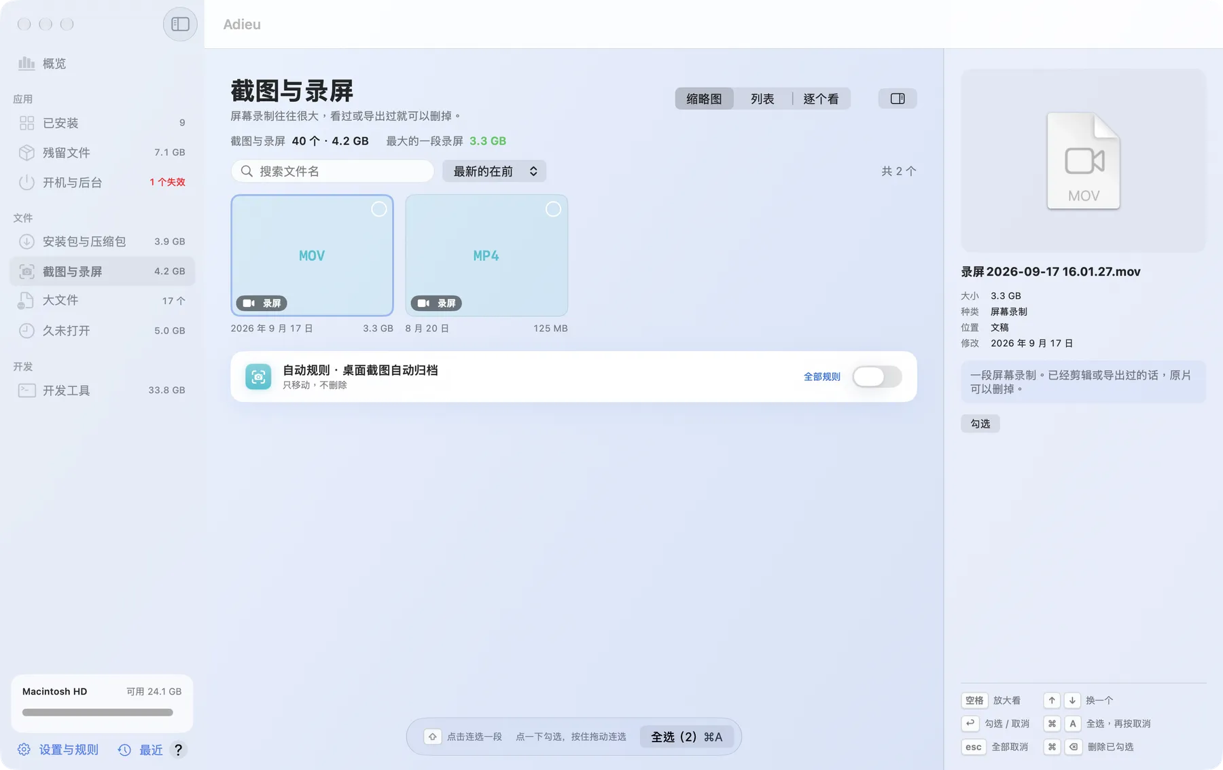Toggle the sidebar with the top-left panel icon
Screen dimensions: 1223x770
(180, 24)
